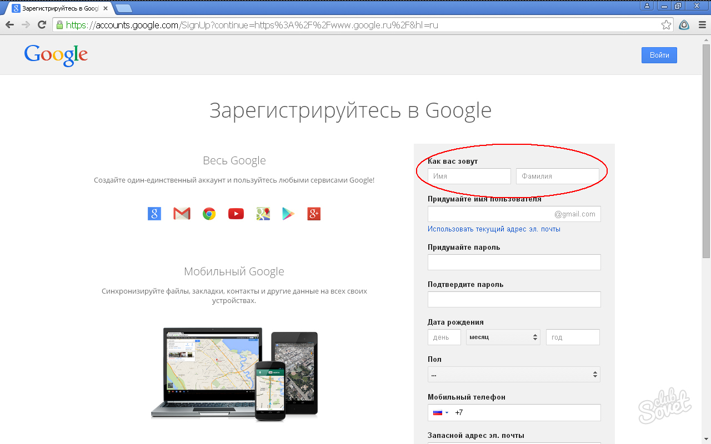Click the YouTube play icon
The width and height of the screenshot is (711, 444).
click(x=236, y=214)
